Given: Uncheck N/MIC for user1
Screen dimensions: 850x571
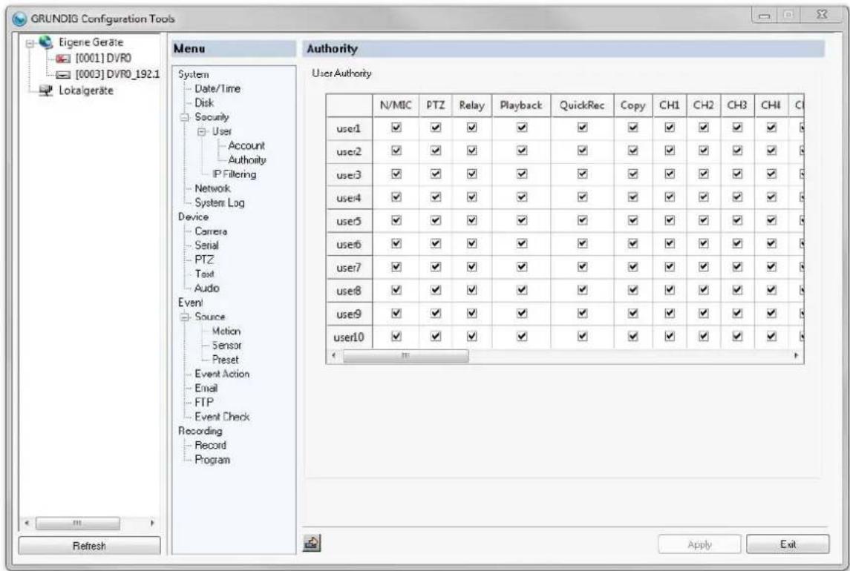Looking at the screenshot, I should [396, 128].
